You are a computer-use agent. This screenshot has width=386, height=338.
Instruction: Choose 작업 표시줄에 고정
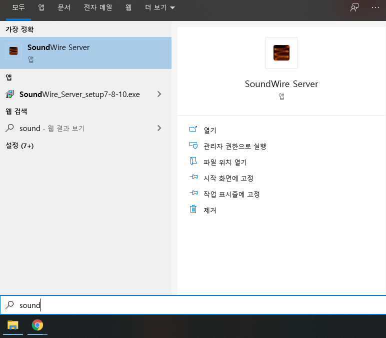(x=231, y=194)
